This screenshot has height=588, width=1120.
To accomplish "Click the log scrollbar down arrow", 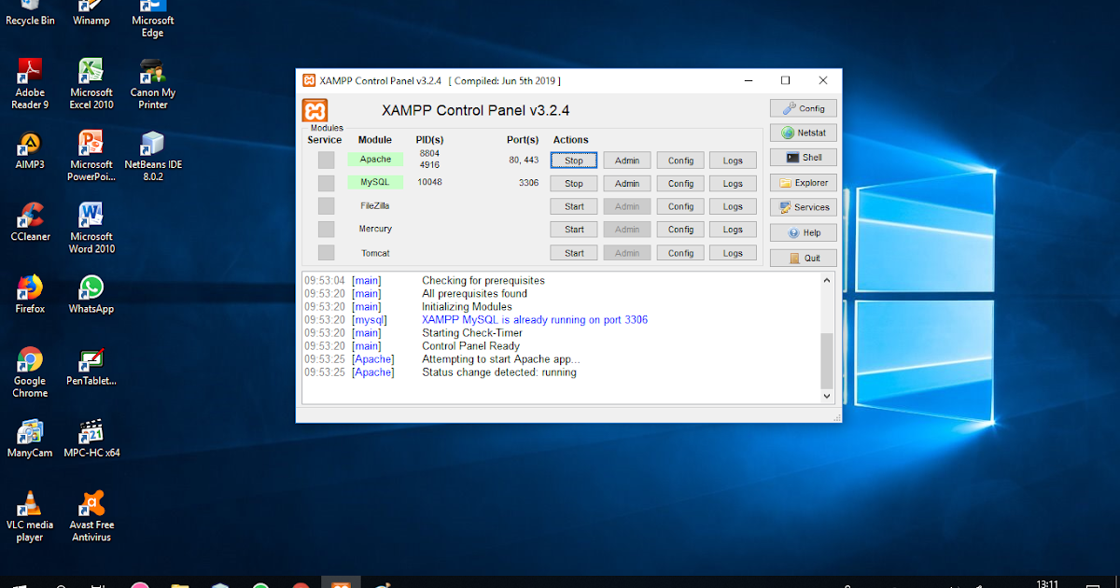I will (x=826, y=396).
